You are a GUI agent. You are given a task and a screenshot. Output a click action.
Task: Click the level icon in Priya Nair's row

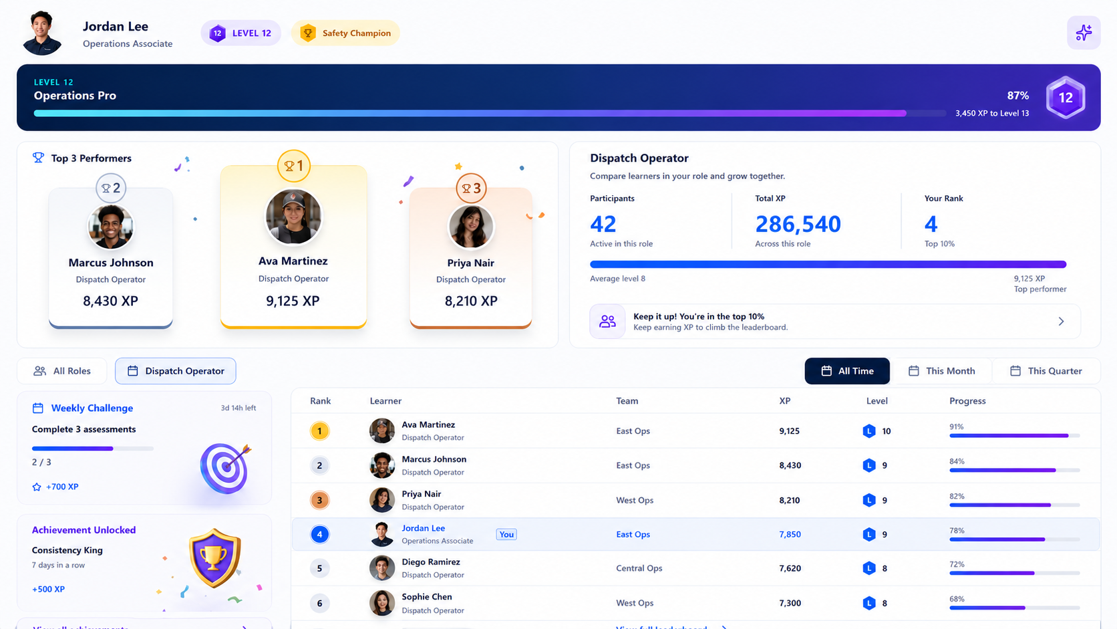pyautogui.click(x=869, y=500)
